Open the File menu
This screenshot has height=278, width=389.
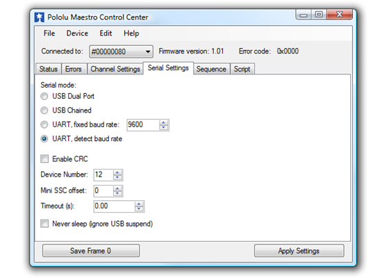[x=49, y=33]
